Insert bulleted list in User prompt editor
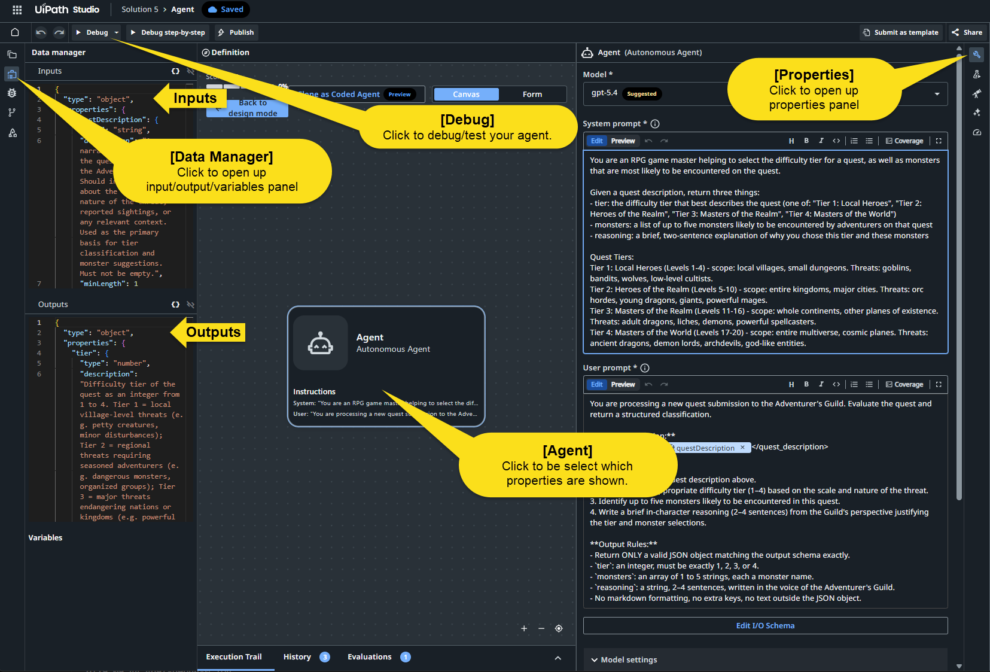This screenshot has width=990, height=672. (869, 385)
